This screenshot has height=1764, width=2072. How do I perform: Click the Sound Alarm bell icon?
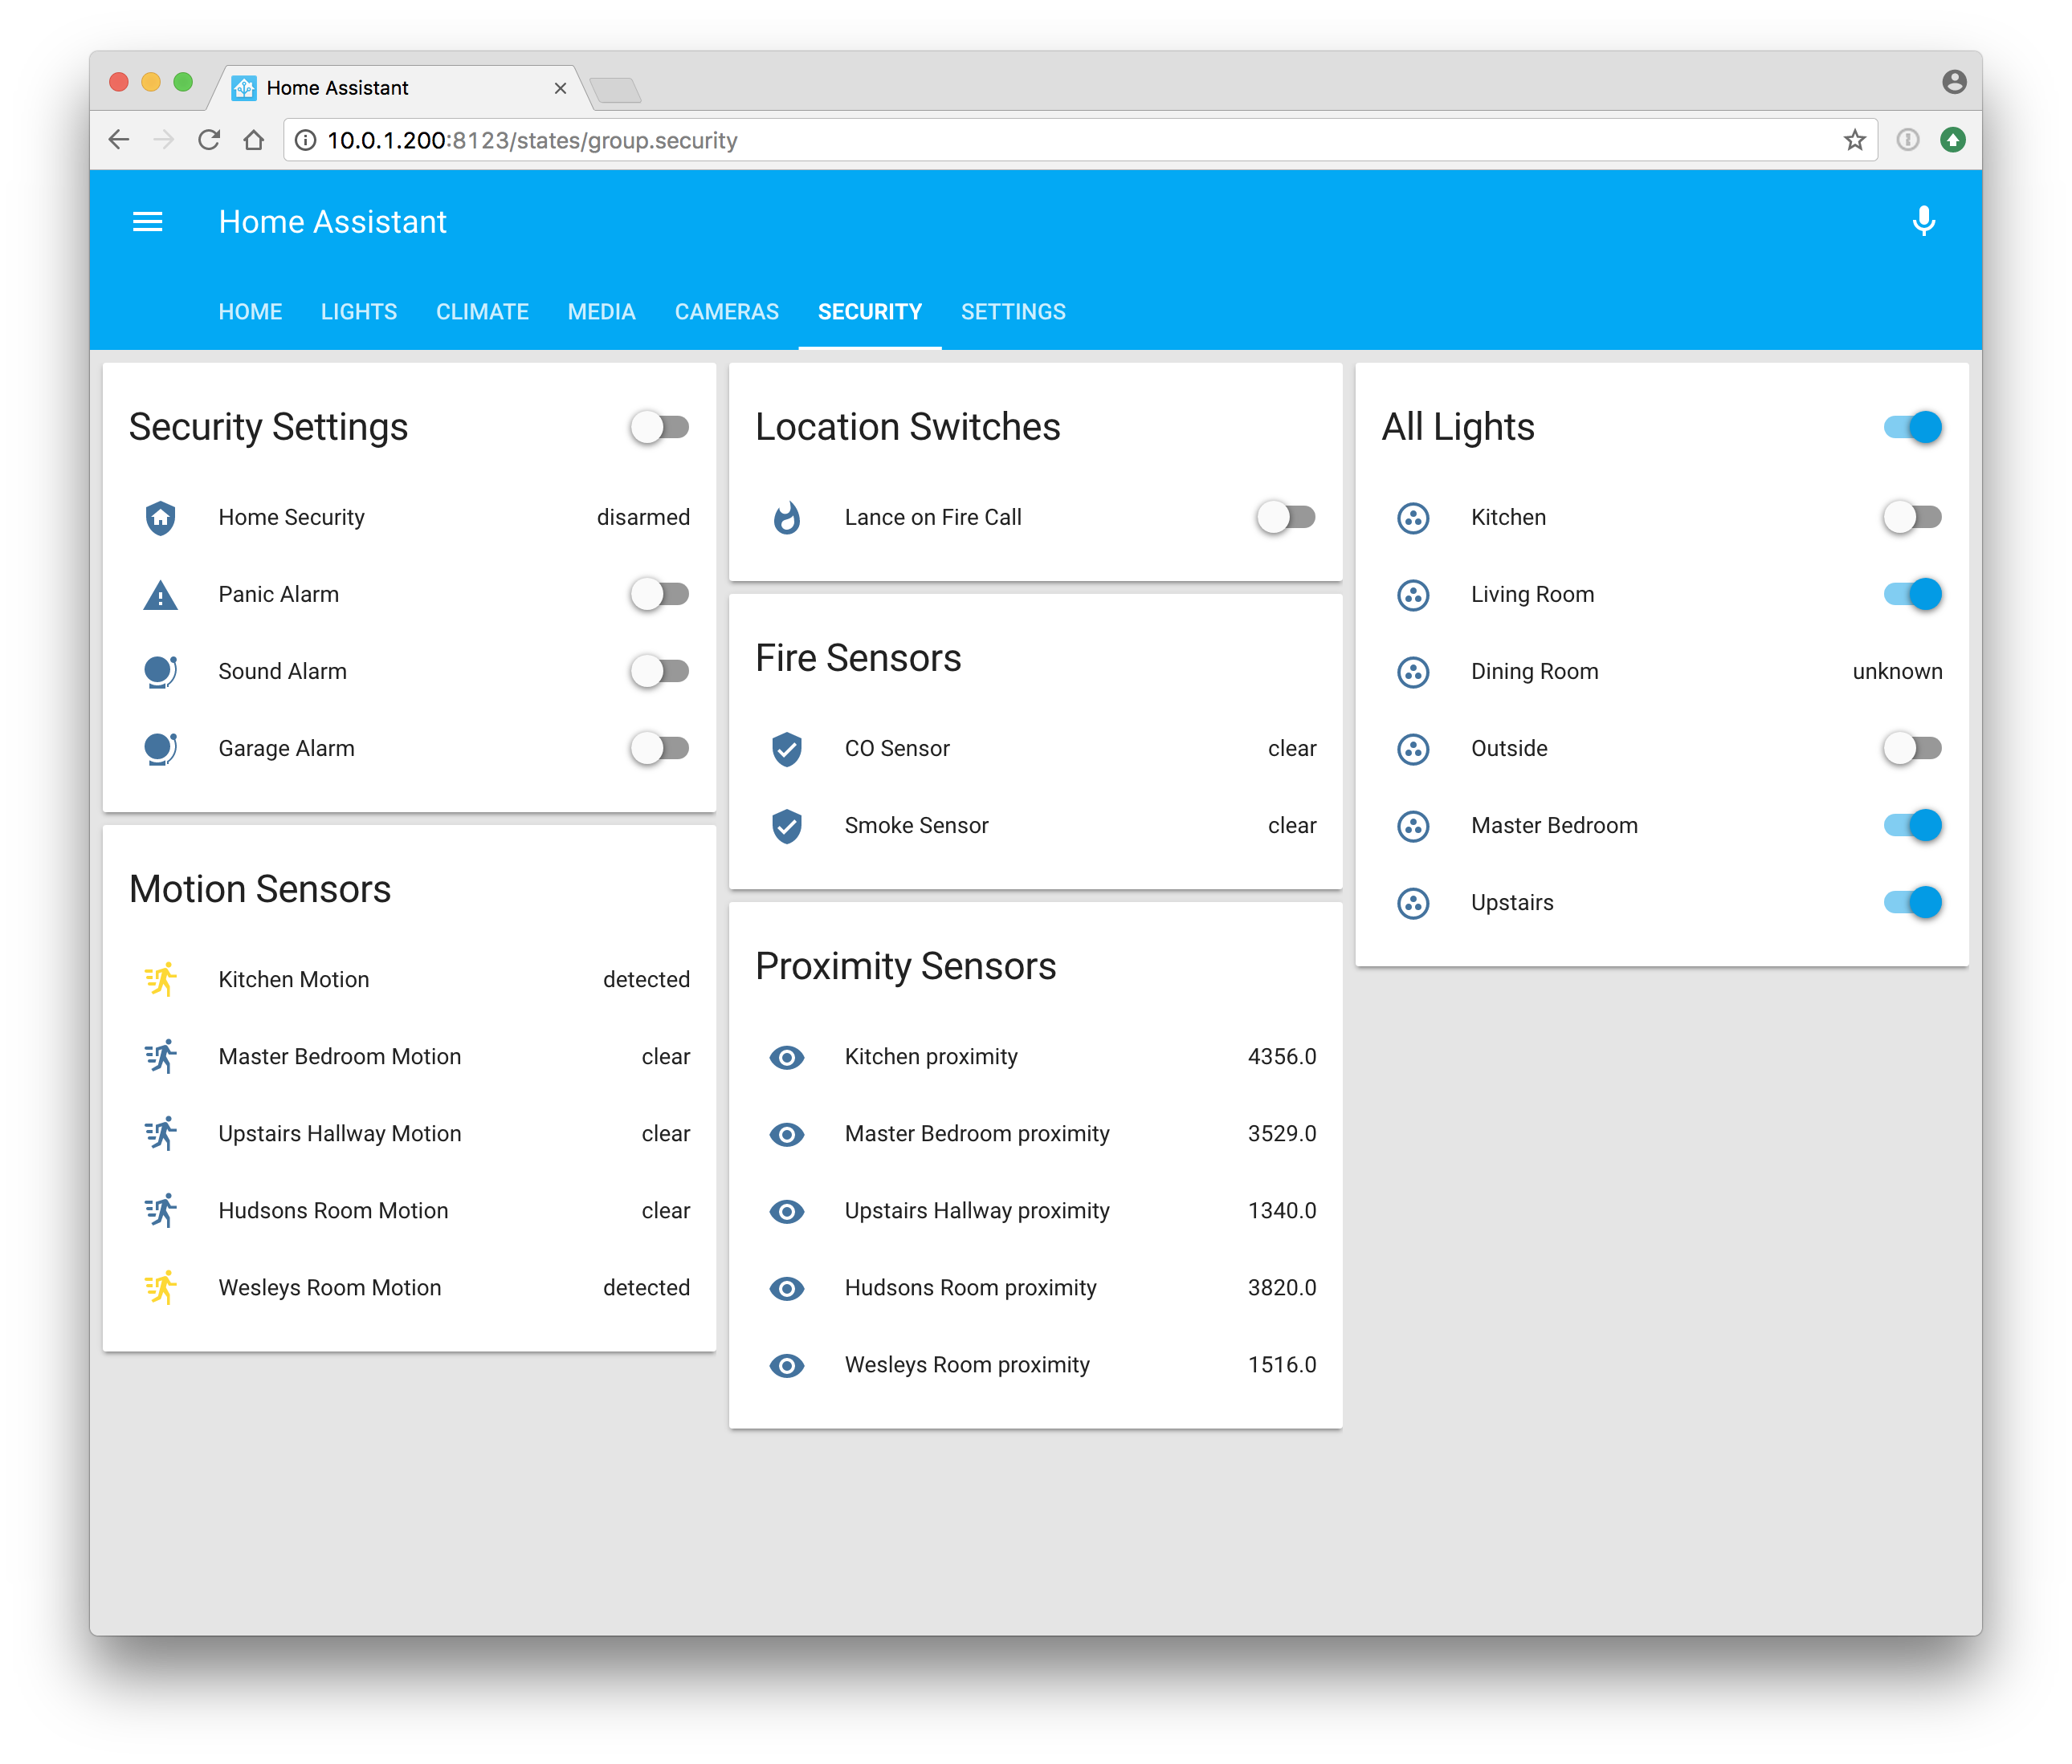coord(160,672)
